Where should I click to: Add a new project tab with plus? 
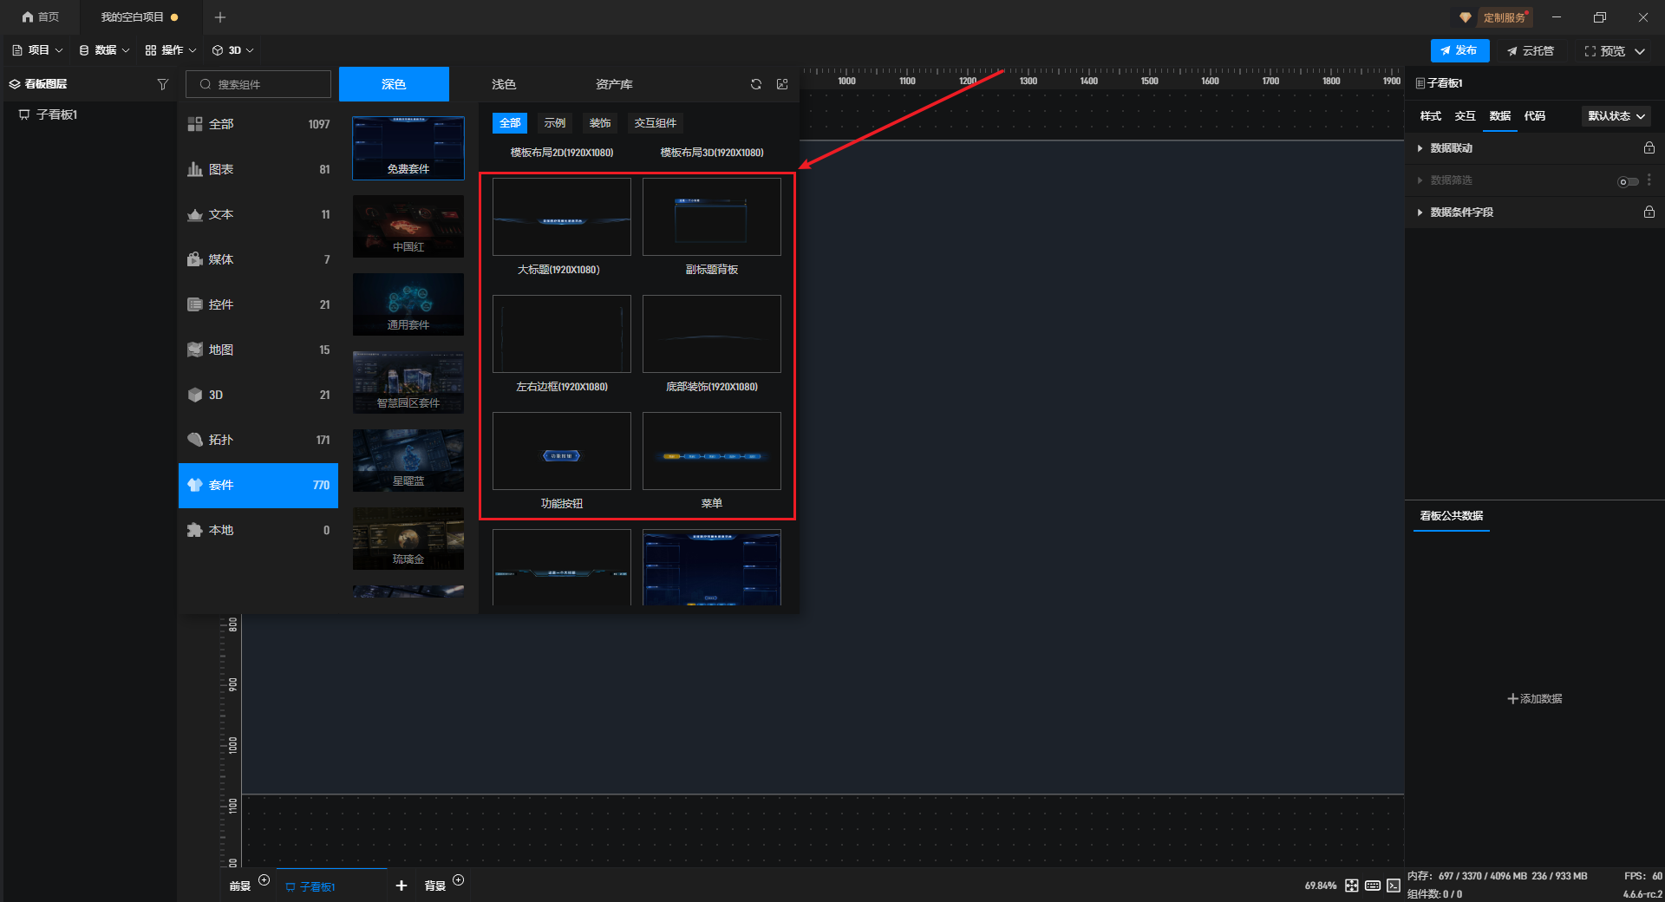point(220,17)
